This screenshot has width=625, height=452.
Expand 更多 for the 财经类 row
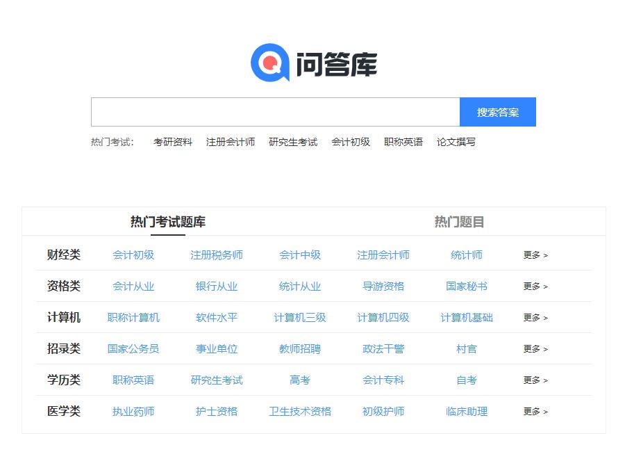tap(535, 255)
